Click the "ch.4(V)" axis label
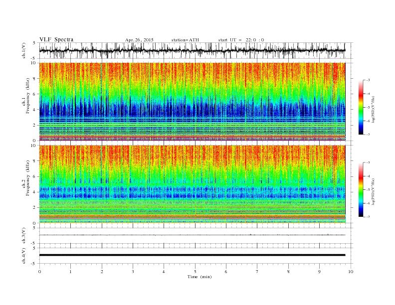Viewport: 395px width, 305px height. click(x=24, y=256)
